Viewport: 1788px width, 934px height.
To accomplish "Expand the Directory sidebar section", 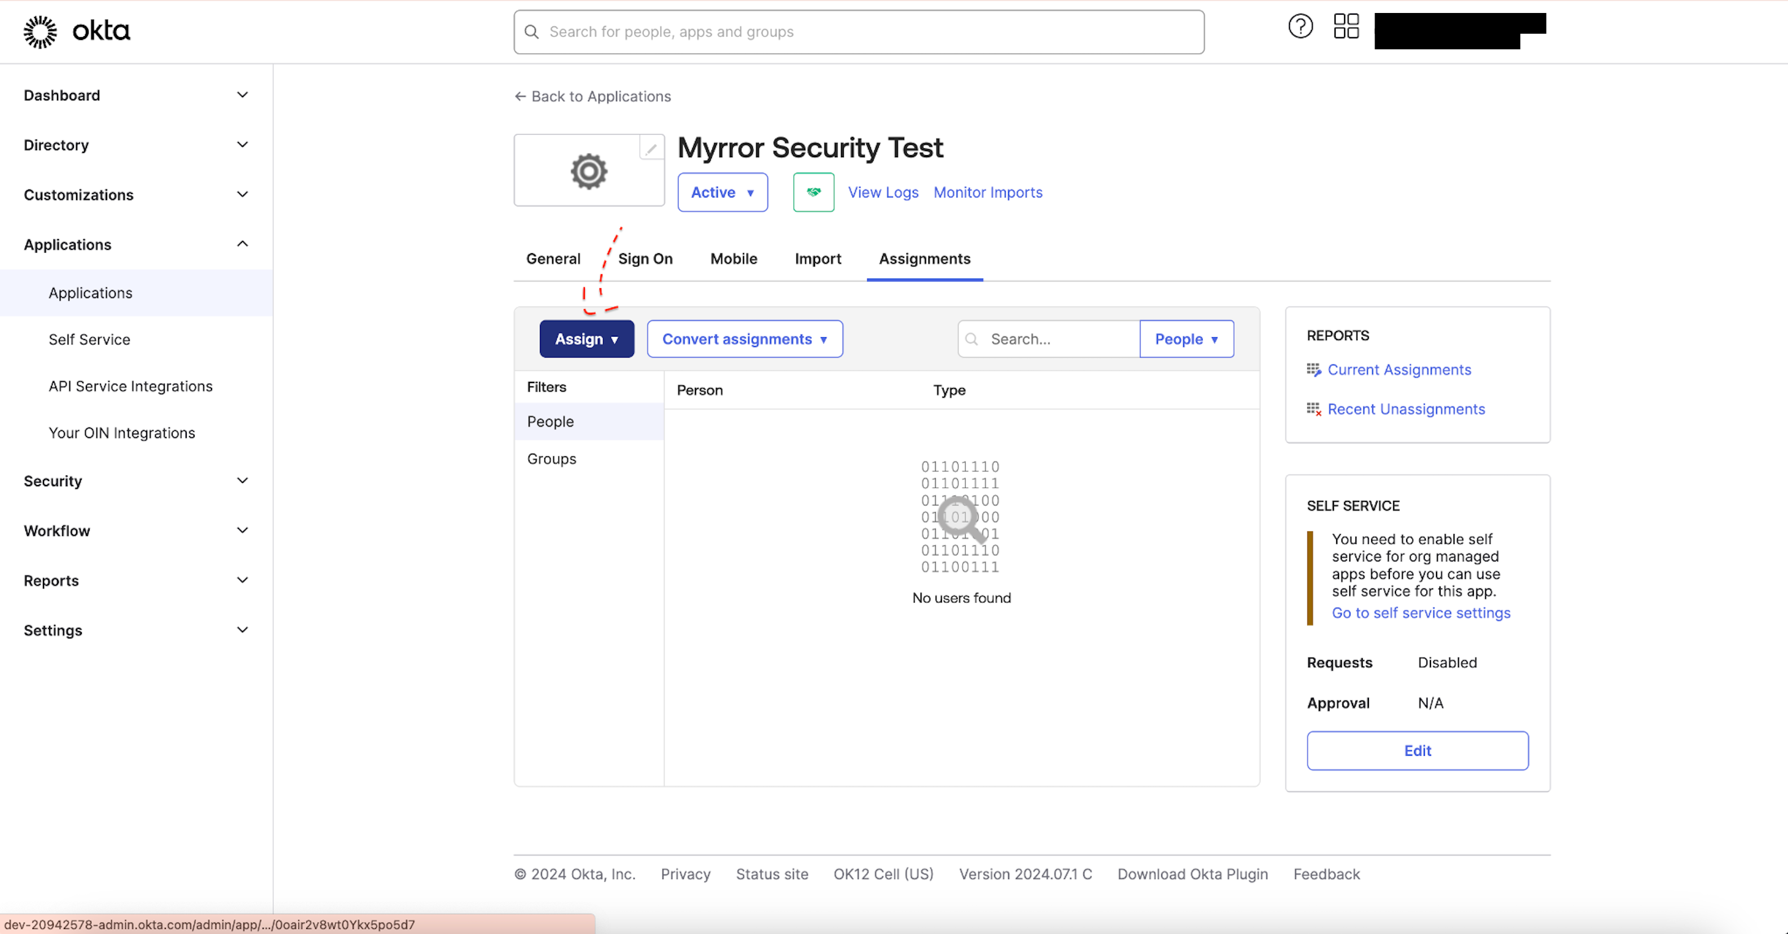I will coord(136,145).
